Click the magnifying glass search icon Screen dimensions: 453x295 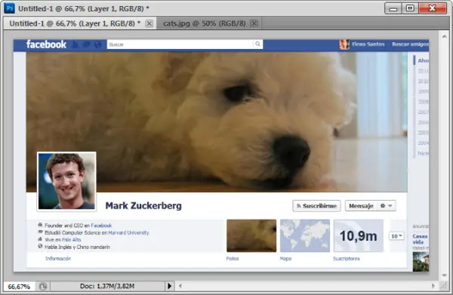(x=257, y=44)
